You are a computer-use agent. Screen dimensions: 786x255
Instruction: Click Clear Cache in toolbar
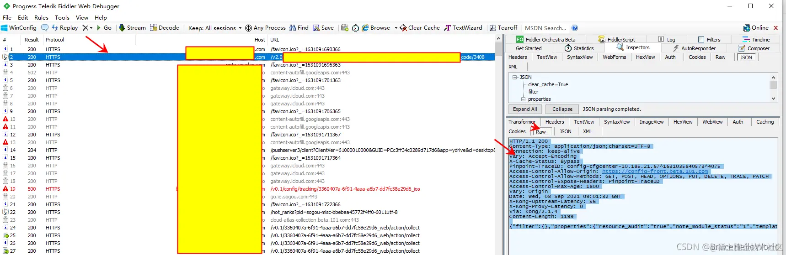coord(420,28)
